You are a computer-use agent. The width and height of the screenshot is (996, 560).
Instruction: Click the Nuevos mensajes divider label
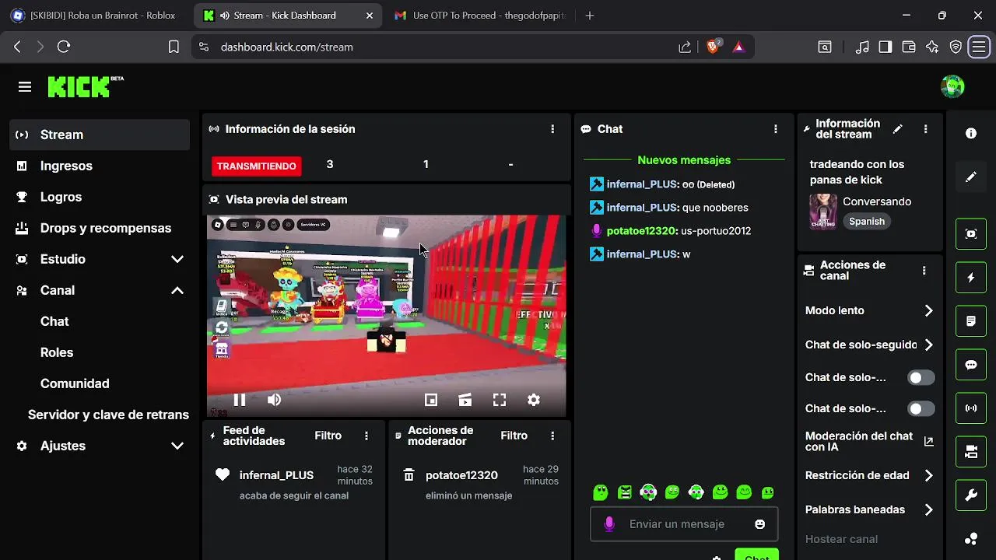point(684,160)
